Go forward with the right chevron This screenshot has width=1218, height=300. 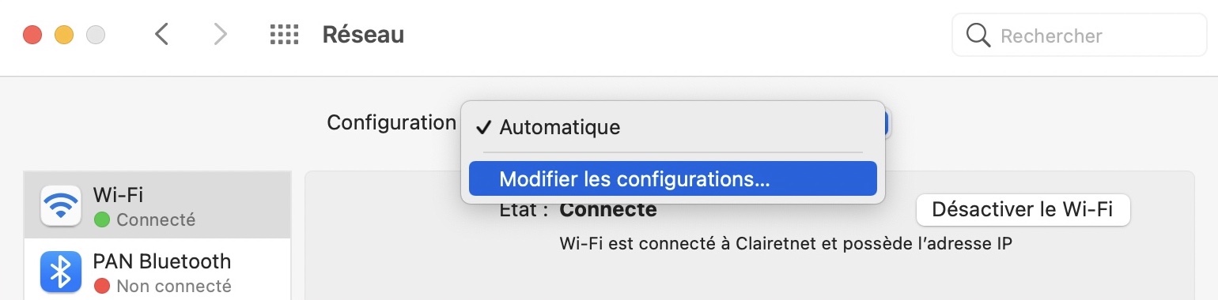point(221,35)
